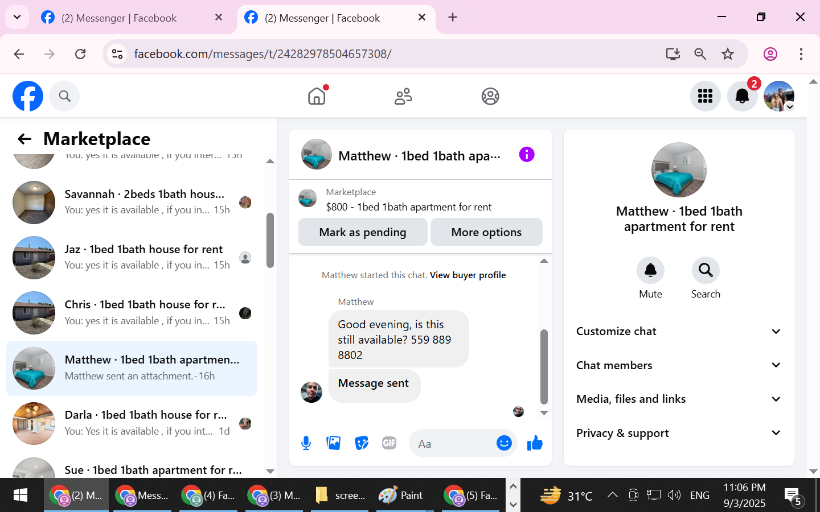Open the Darla 1bed 1bath house chat
This screenshot has width=820, height=512.
point(132,423)
